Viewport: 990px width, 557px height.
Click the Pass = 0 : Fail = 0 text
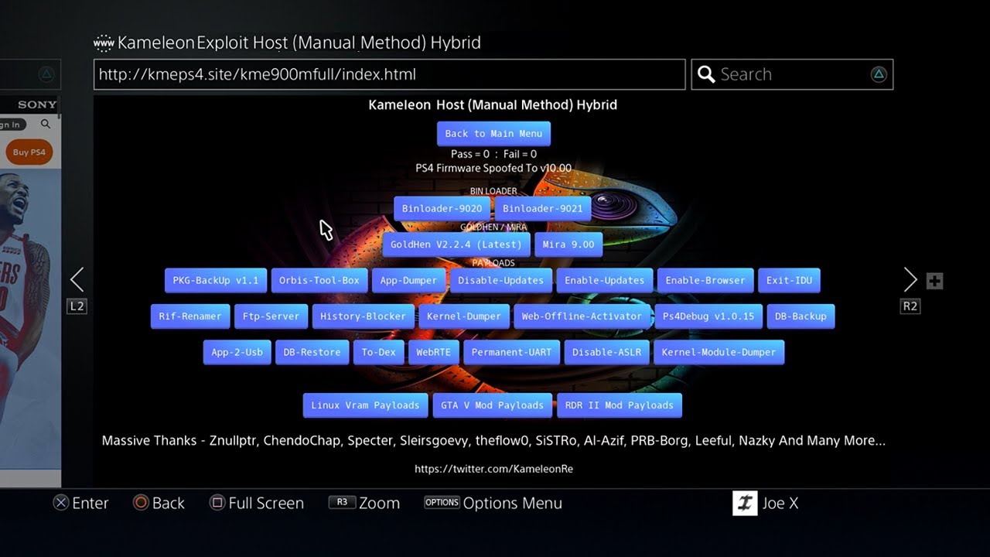coord(493,154)
